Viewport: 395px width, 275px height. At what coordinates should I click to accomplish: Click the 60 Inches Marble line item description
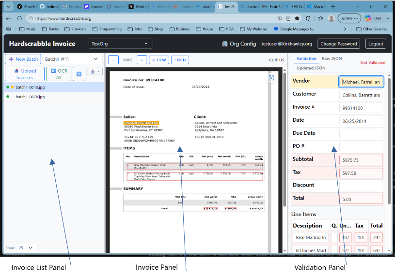pos(311,250)
